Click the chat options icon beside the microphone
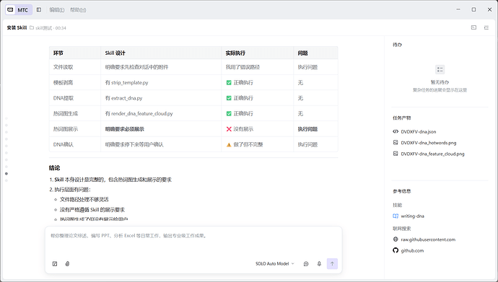This screenshot has height=282, width=498. (x=306, y=263)
